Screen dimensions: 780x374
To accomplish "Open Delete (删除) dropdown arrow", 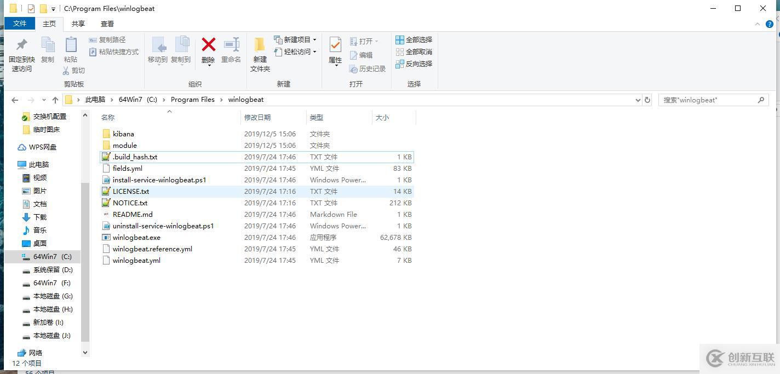I will [208, 66].
